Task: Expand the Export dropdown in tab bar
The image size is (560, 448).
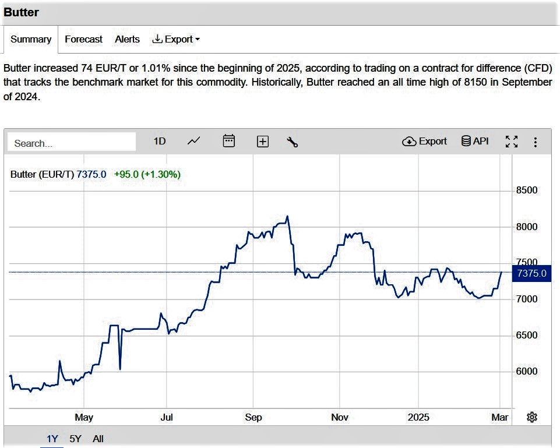Action: 176,39
